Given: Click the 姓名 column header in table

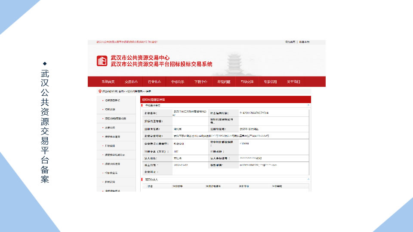Looking at the screenshot, I should (150, 186).
